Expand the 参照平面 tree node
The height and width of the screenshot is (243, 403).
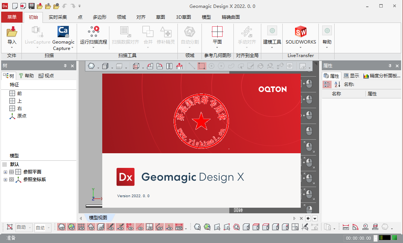pos(5,172)
